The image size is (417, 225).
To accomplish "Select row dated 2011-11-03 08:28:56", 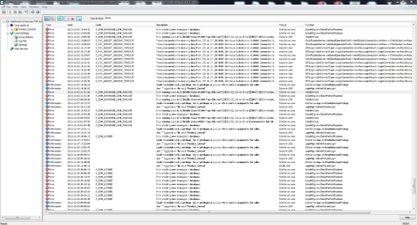I will tap(228, 100).
